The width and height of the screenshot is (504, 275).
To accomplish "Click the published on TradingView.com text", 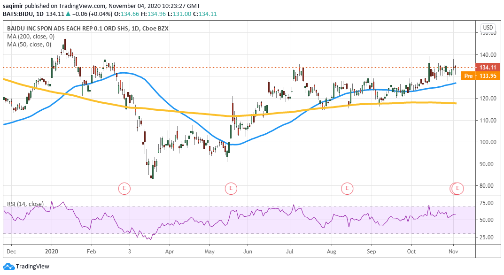I will tap(66, 6).
